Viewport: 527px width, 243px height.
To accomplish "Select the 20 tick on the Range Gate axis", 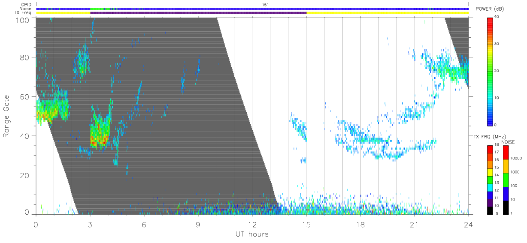I will click(x=25, y=175).
